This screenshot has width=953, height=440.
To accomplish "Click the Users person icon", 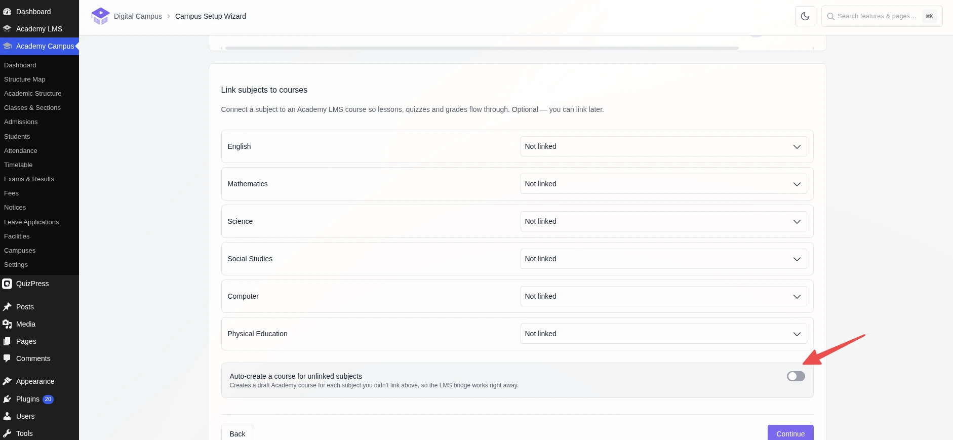I will pyautogui.click(x=7, y=416).
